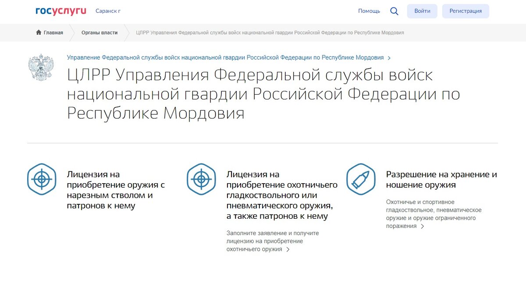Click description Охотничье и спортивное гладкоствольное

pos(434,214)
